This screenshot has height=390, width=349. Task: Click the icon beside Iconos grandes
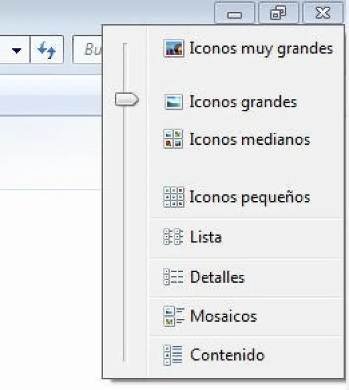pyautogui.click(x=173, y=102)
